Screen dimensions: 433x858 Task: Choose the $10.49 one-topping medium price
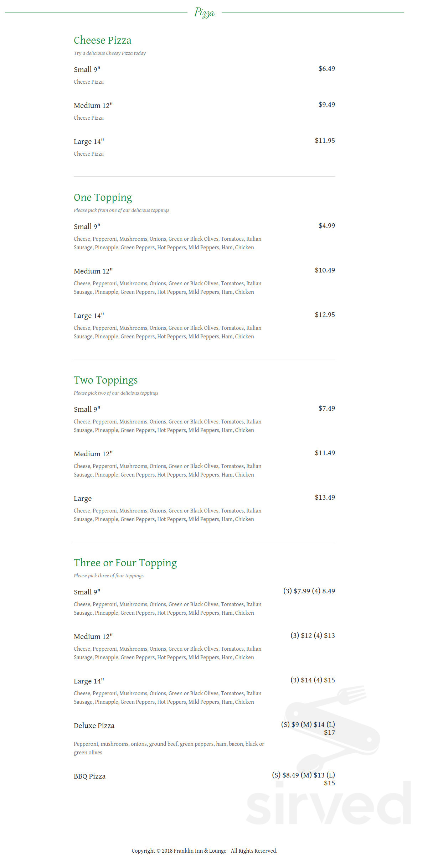tap(325, 270)
